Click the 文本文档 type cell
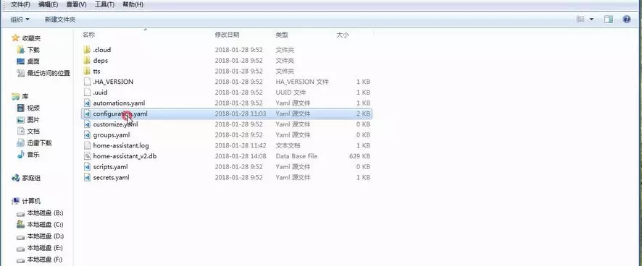 pos(288,145)
